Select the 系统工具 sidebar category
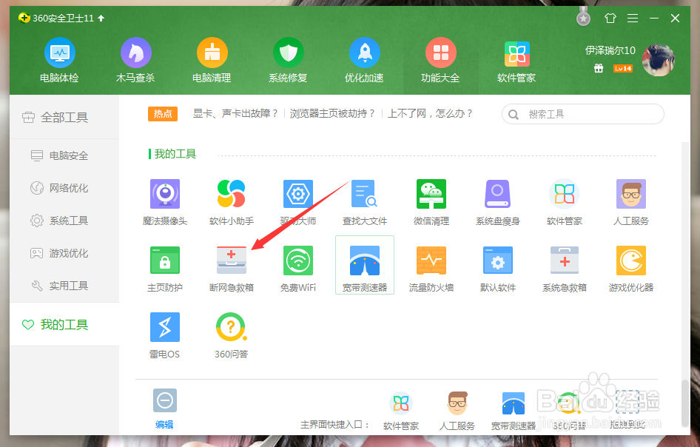 tap(64, 221)
